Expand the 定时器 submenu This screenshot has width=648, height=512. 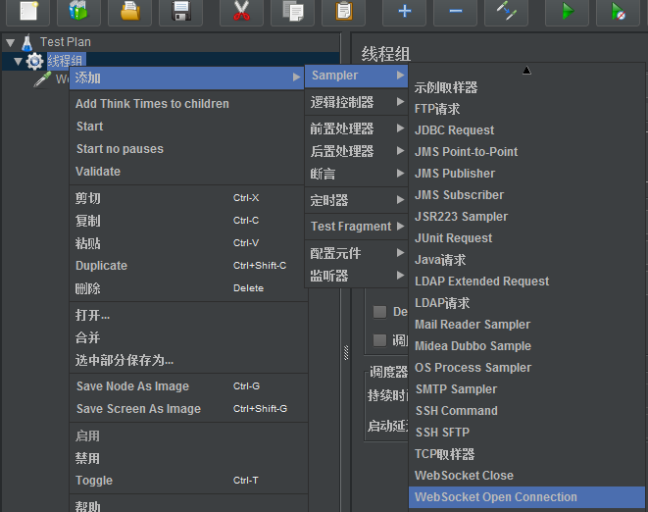pyautogui.click(x=356, y=200)
